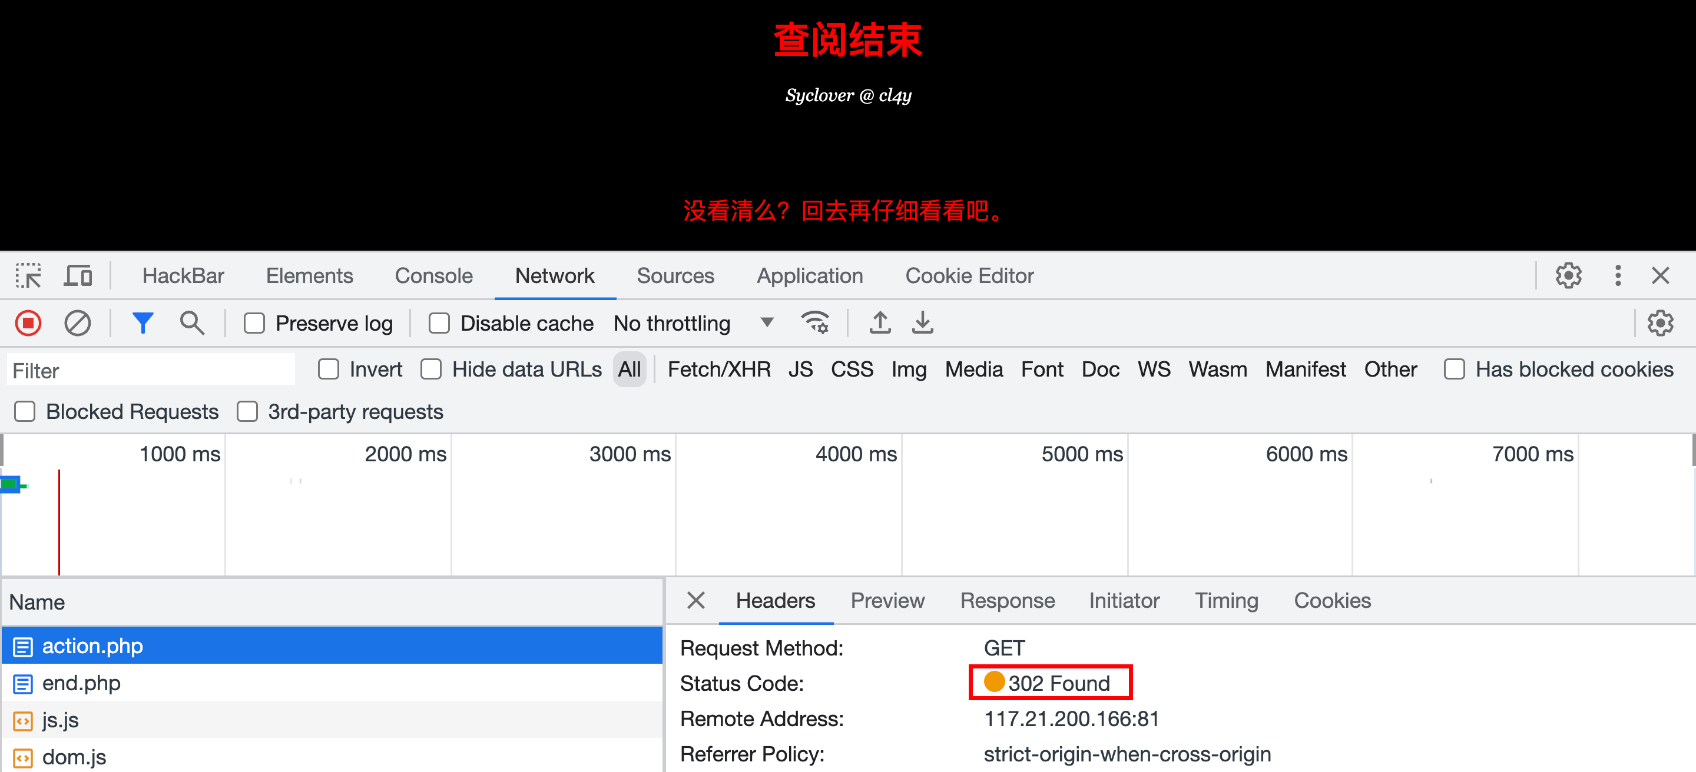The image size is (1696, 772).
Task: Switch to Application tab
Action: [809, 275]
